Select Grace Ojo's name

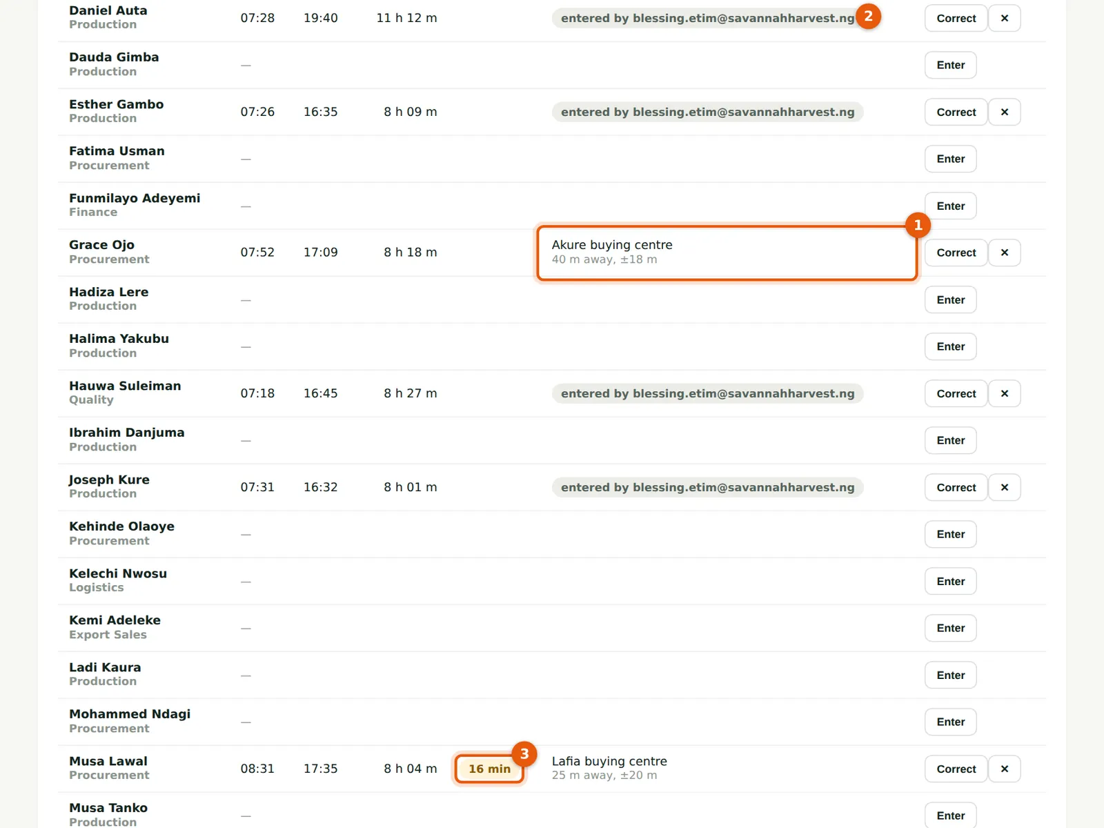point(101,245)
